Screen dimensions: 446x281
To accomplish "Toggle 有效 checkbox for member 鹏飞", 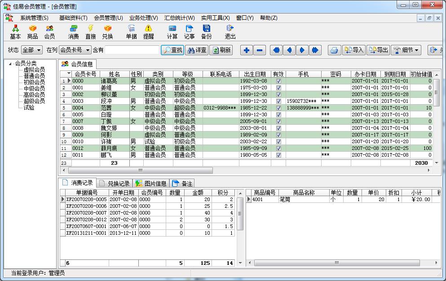I will coord(278,155).
